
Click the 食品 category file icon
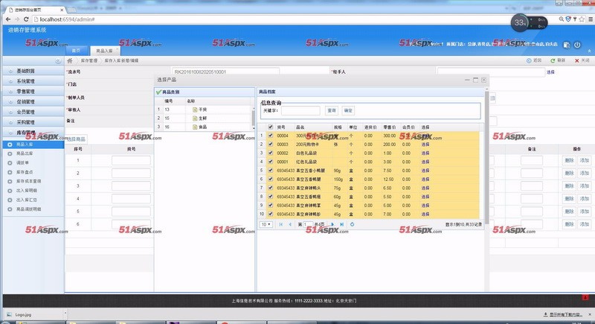coord(195,127)
